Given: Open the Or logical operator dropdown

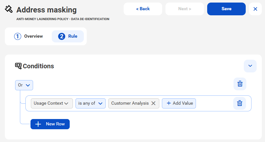Looking at the screenshot, I should [24, 85].
